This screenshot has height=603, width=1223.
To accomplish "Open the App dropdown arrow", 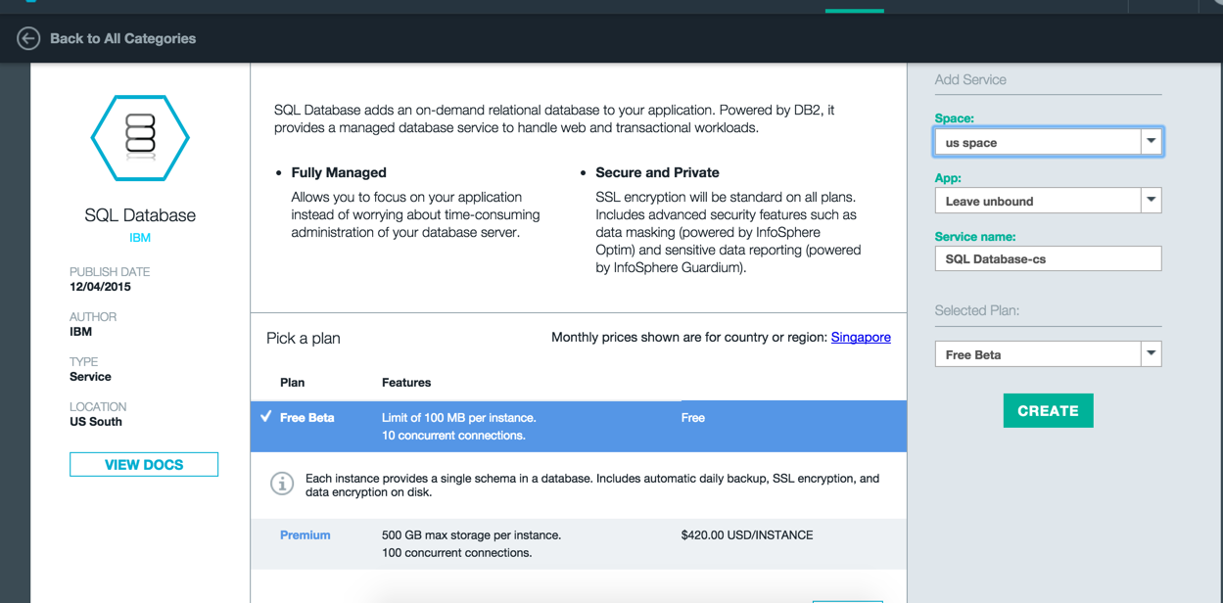I will (x=1152, y=201).
